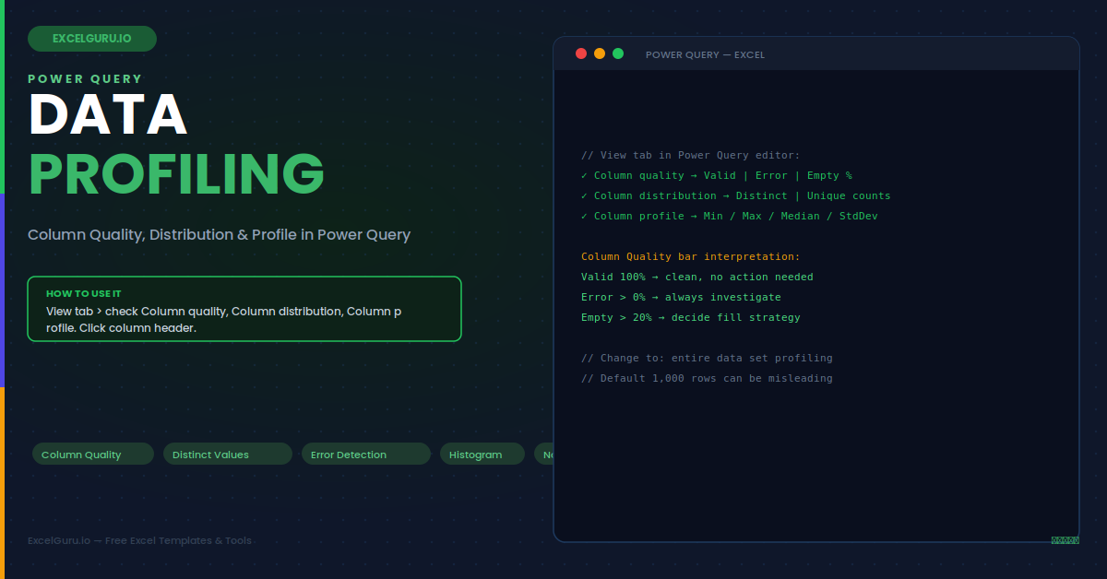Click the comment '// Change to: entire data set profiling'
Screen dimensions: 1107x579
pos(707,358)
